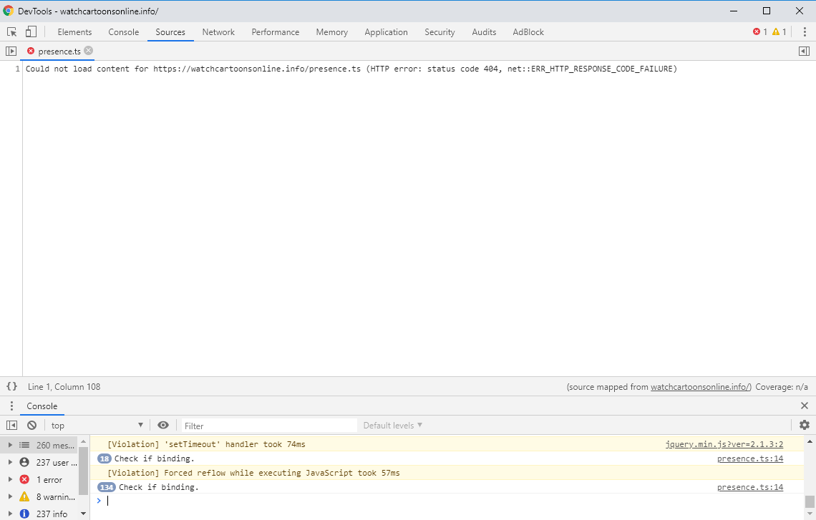
Task: Create a live expression with the eye icon
Action: pos(164,425)
